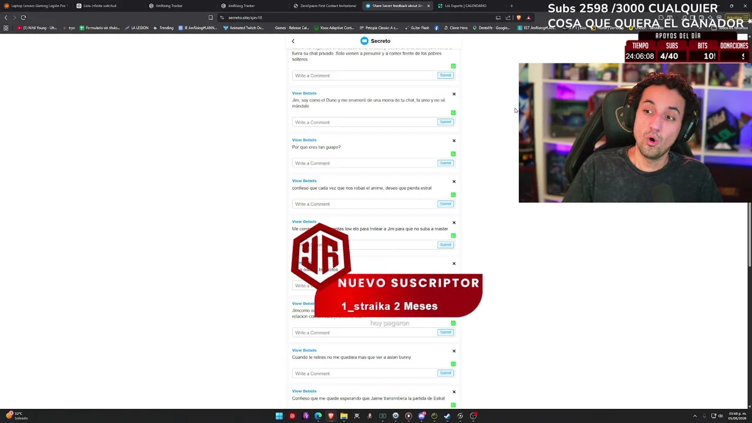Open the Guitar Flash bookmark
Screen dimensions: 752x423
click(417, 28)
